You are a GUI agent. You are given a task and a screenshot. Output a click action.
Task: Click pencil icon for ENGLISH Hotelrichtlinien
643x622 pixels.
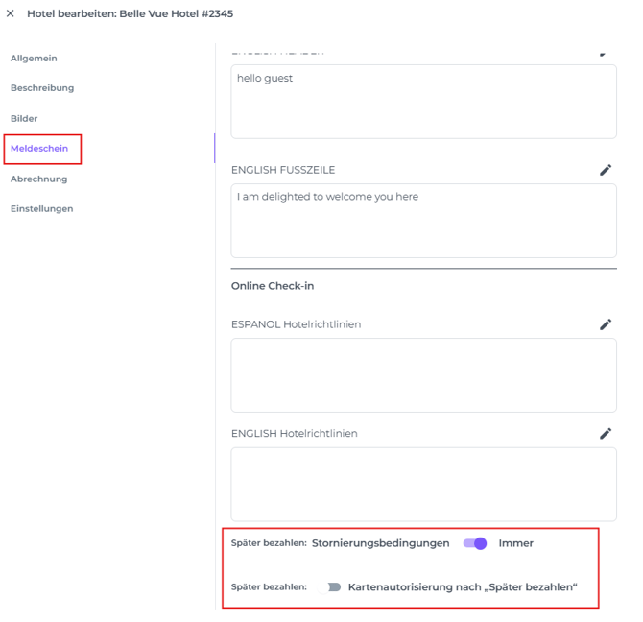tap(605, 433)
